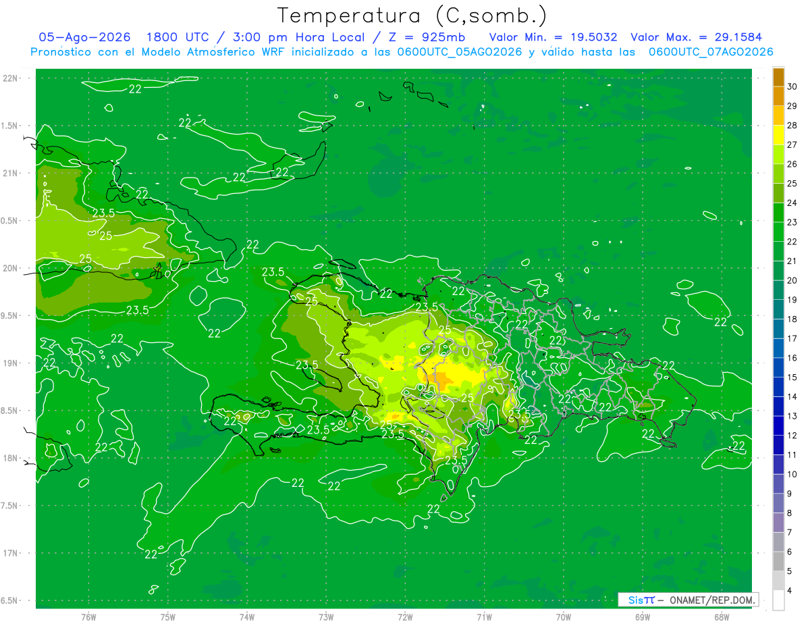The image size is (810, 626).
Task: Click the green legend segment between 22 and 23
Action: [x=778, y=232]
